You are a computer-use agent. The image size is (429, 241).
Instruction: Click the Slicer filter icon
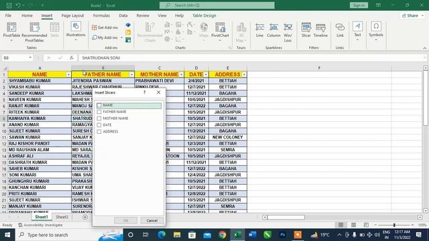306,31
